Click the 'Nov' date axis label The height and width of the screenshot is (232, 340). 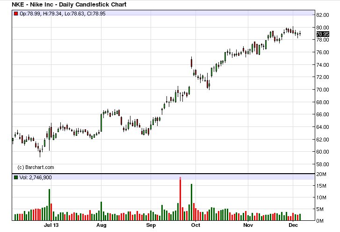(248, 225)
